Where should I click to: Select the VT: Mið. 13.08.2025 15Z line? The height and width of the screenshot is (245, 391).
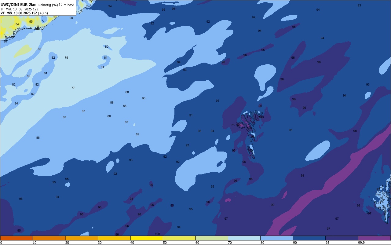(x=19, y=13)
